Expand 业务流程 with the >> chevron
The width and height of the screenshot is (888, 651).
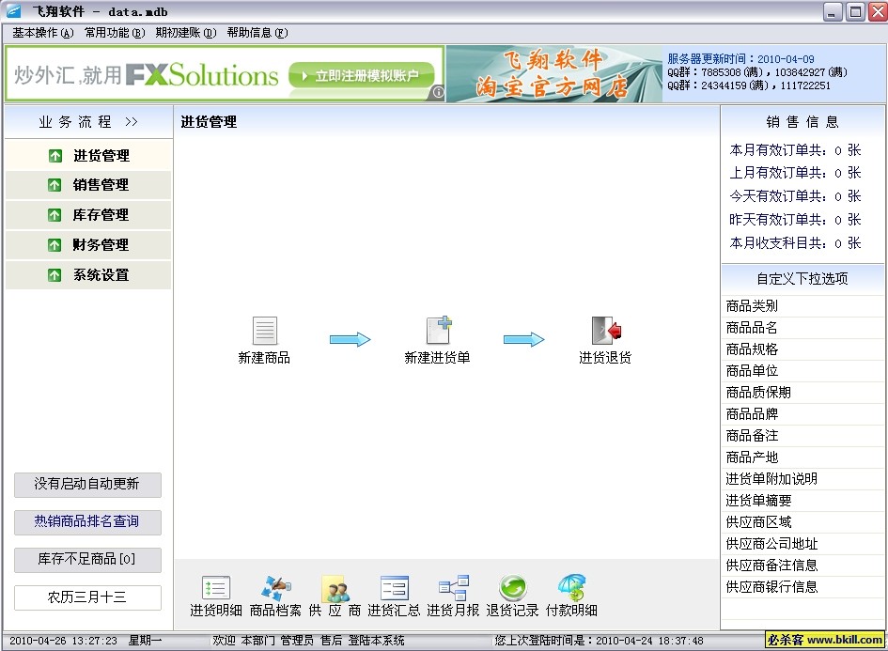(x=132, y=122)
